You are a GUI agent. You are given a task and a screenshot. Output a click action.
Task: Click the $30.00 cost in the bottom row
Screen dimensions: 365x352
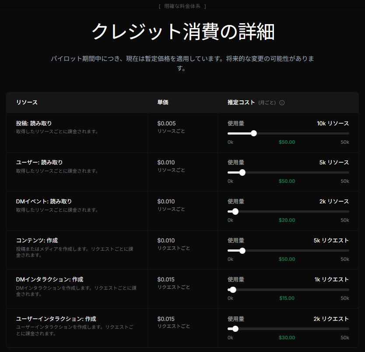tap(287, 338)
